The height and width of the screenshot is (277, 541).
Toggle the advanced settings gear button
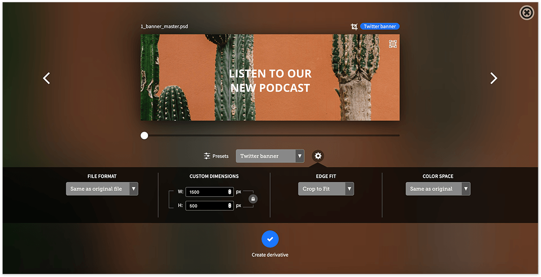click(x=318, y=156)
